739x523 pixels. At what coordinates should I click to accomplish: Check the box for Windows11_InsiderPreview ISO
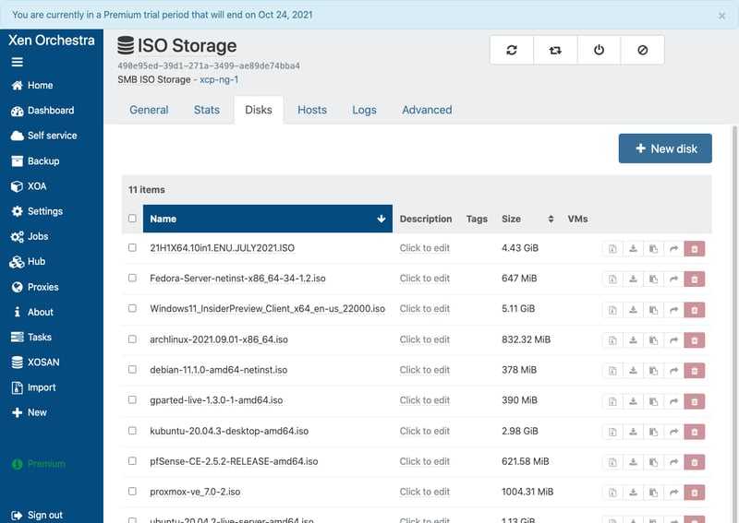coord(132,309)
